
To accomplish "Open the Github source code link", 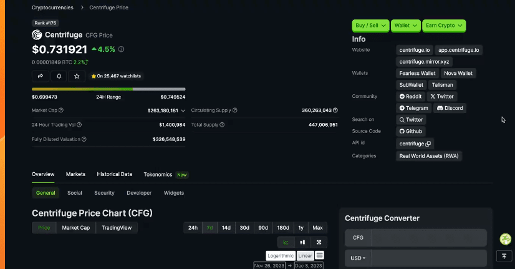I will coord(410,131).
